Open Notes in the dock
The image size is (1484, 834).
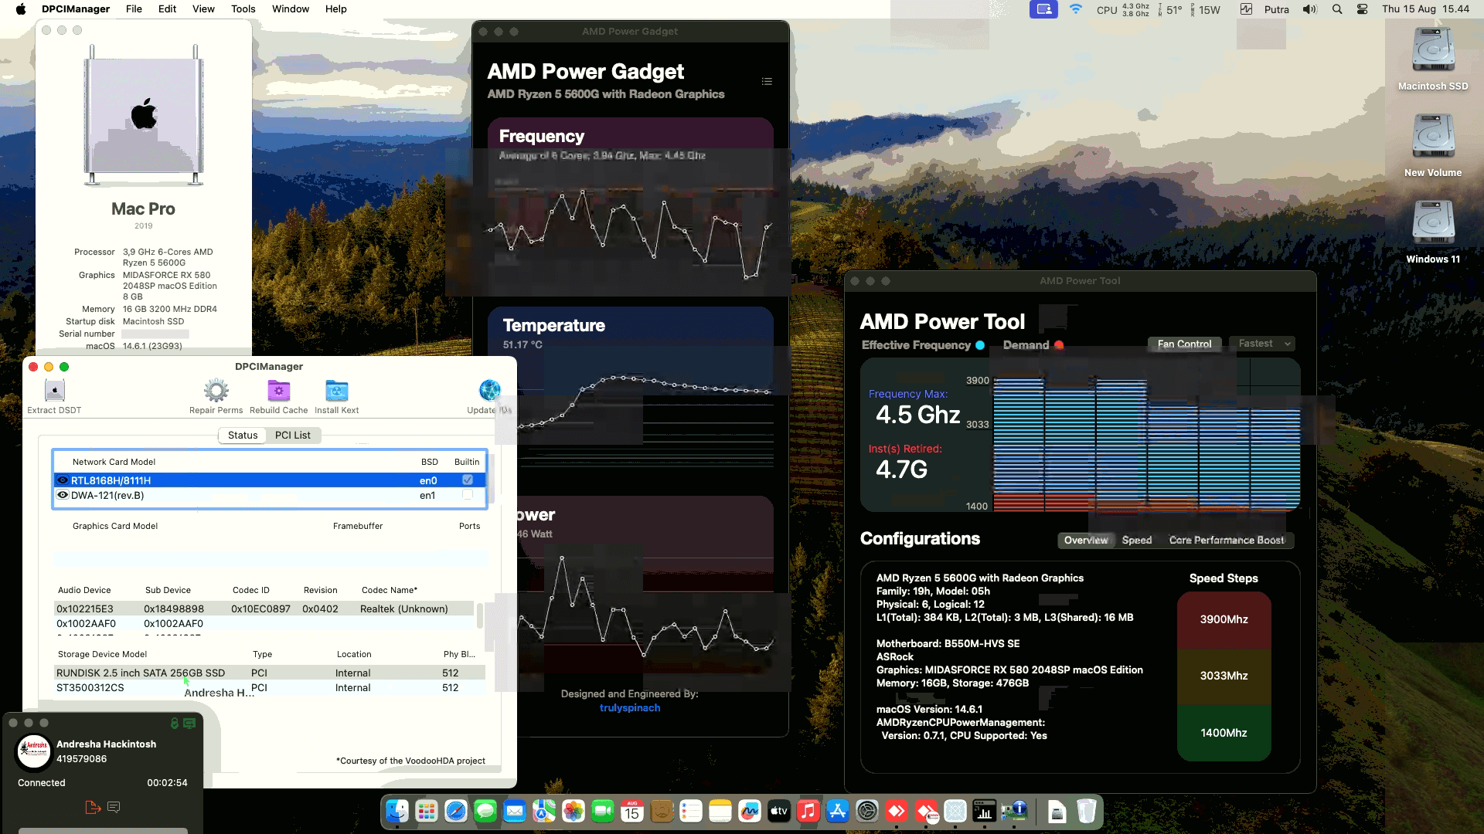(x=720, y=811)
